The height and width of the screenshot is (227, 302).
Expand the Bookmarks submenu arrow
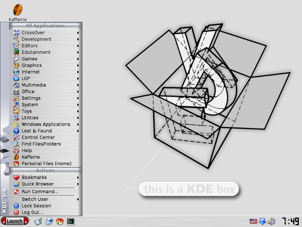pyautogui.click(x=78, y=178)
